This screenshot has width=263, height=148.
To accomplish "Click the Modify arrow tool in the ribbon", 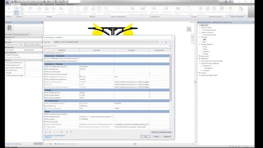I will point(9,10).
